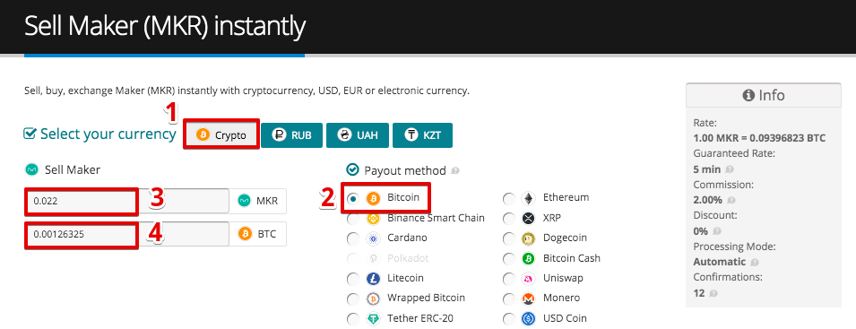Image resolution: width=856 pixels, height=329 pixels.
Task: Click the Dogecoin logo icon
Action: 528,238
